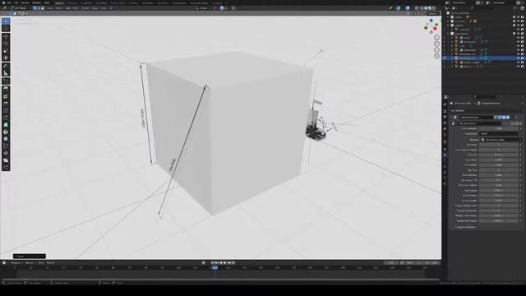526x296 pixels.
Task: Toggle camera view gizmo icon
Action: [436, 50]
